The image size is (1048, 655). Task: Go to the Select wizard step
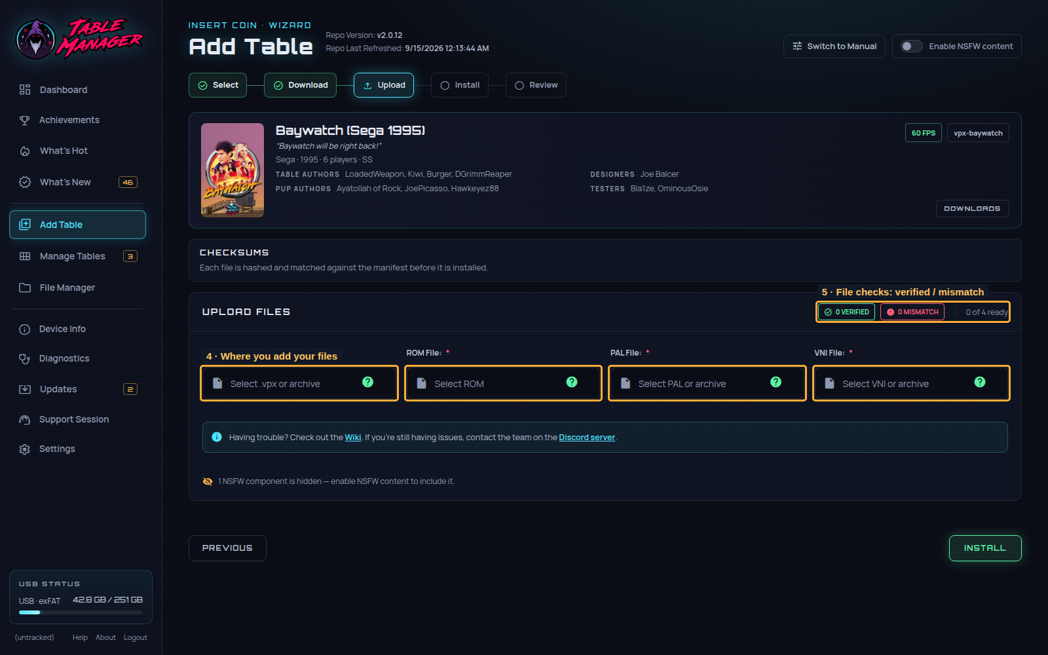218,85
